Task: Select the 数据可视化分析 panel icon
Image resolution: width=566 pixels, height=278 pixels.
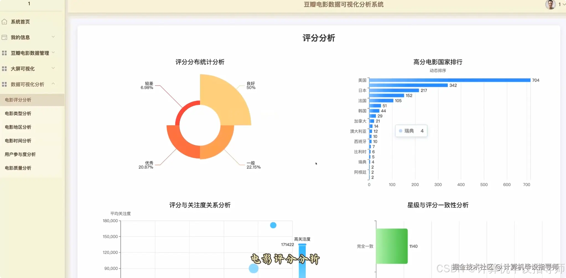Action: pos(4,84)
